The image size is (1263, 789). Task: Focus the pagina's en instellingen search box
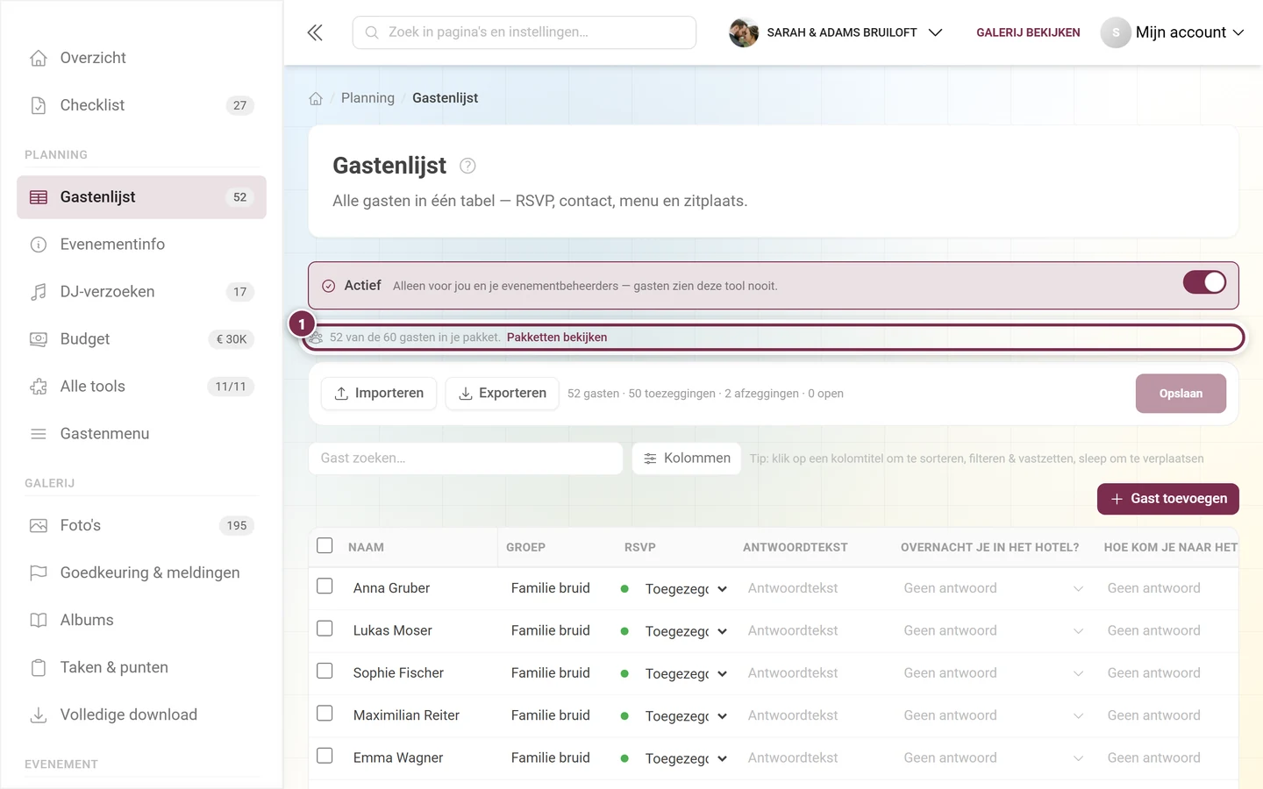(x=524, y=32)
